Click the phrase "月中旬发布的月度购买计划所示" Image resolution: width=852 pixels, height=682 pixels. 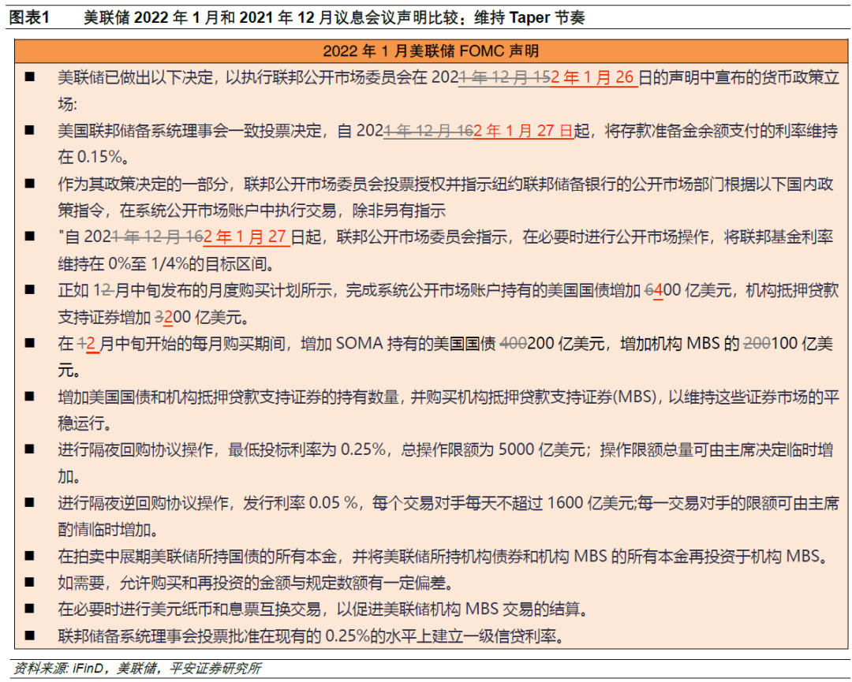tap(223, 290)
